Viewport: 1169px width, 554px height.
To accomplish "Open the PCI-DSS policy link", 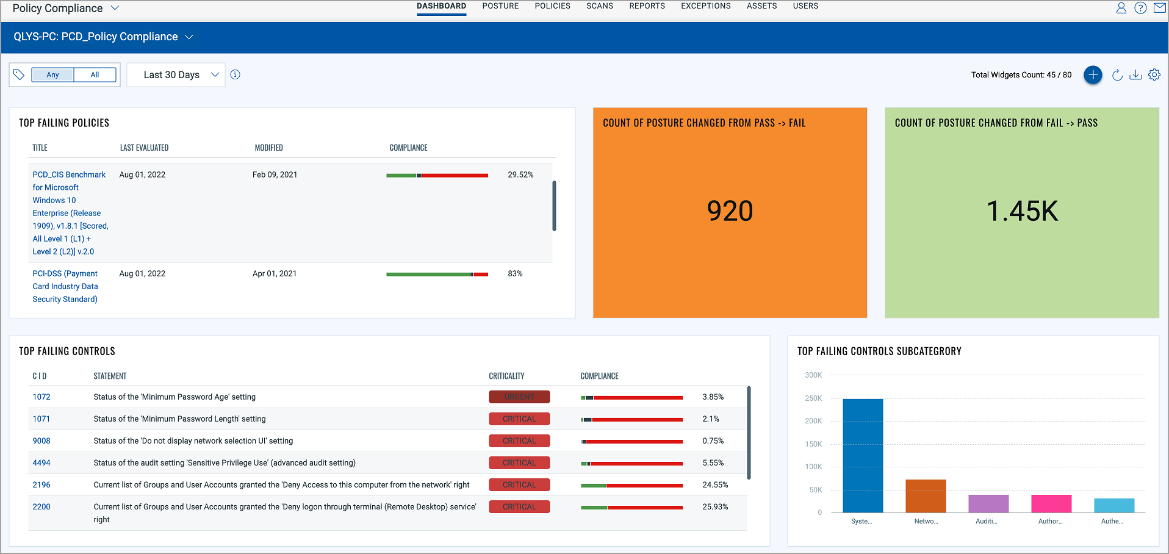I will (65, 286).
